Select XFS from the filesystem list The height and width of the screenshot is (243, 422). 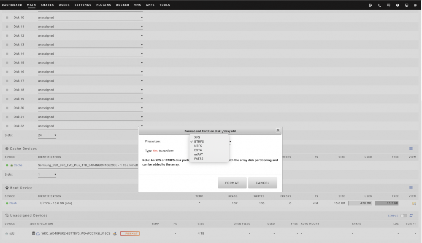point(209,137)
